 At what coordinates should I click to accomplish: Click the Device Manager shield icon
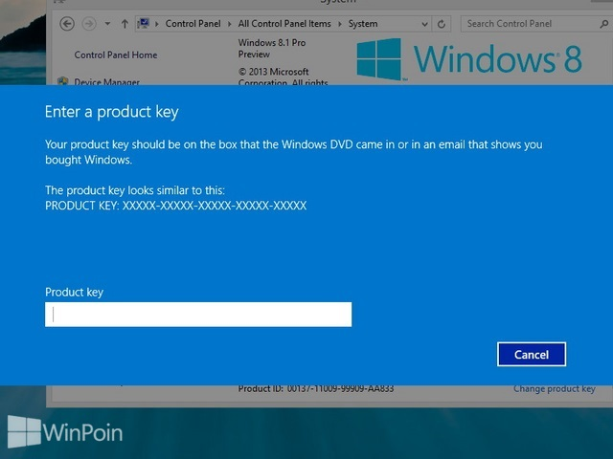tap(62, 80)
